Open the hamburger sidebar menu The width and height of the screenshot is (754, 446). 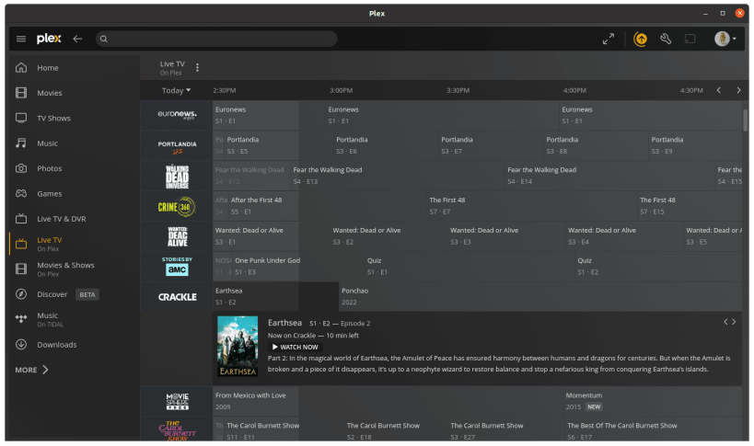[21, 39]
